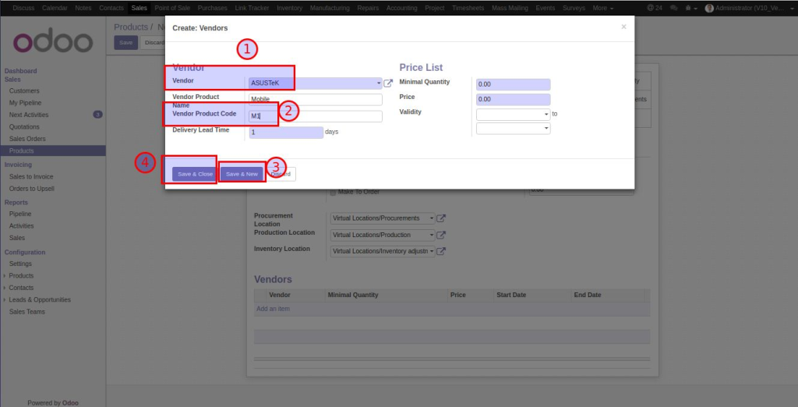
Task: Close the Create Vendors dialog
Action: coord(623,27)
